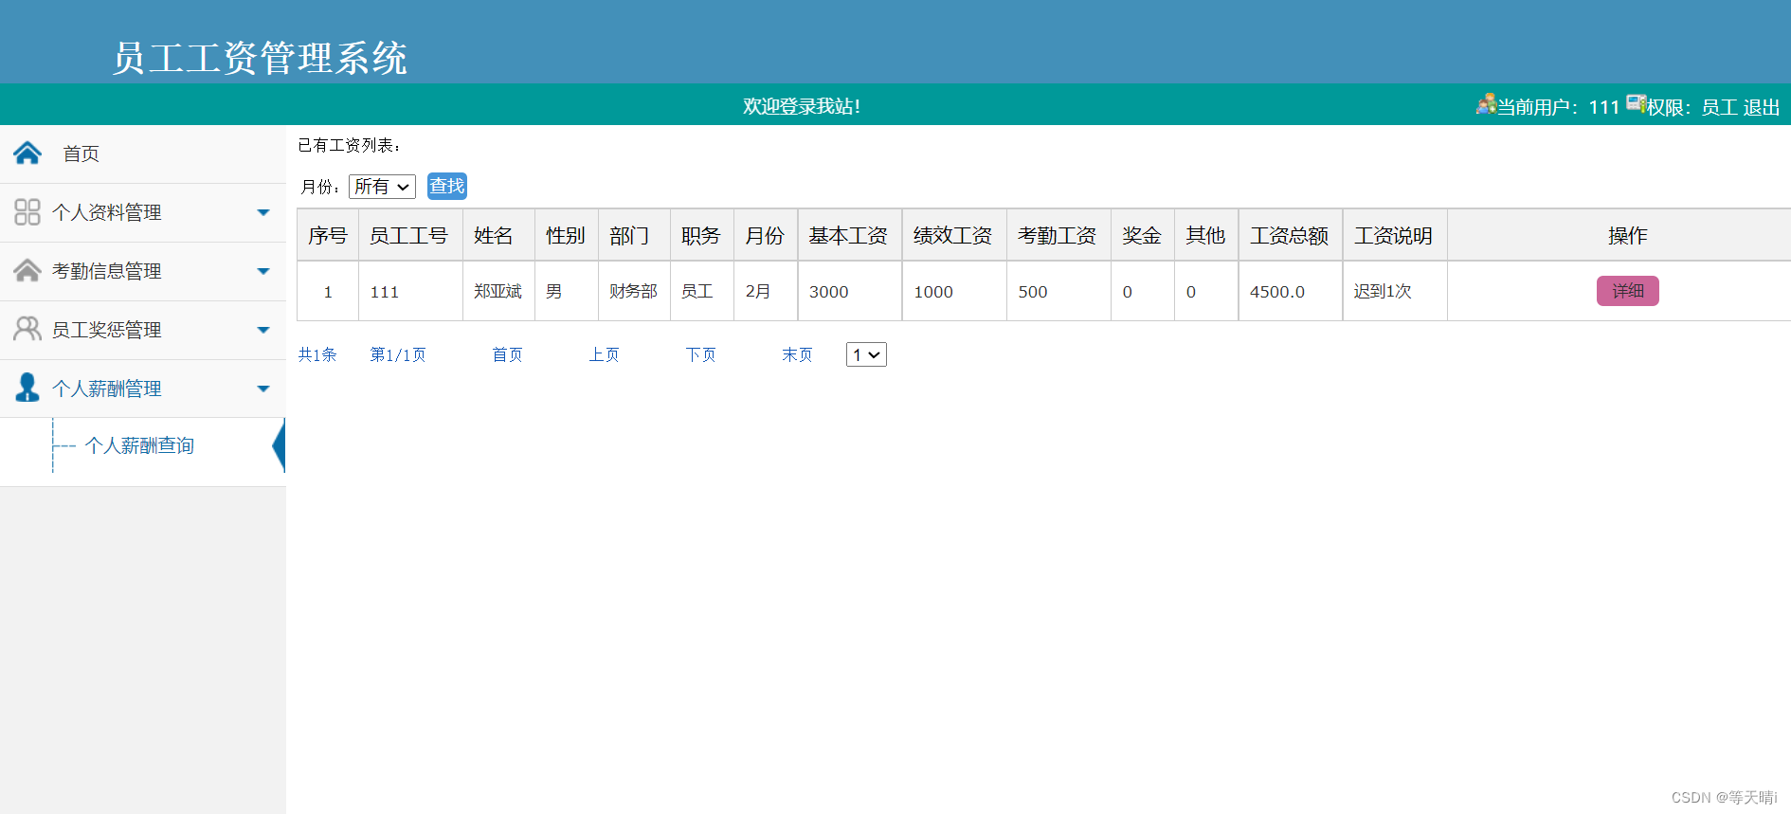Collapse the 个人薪酬管理 arrow
The image size is (1791, 814).
tap(263, 389)
